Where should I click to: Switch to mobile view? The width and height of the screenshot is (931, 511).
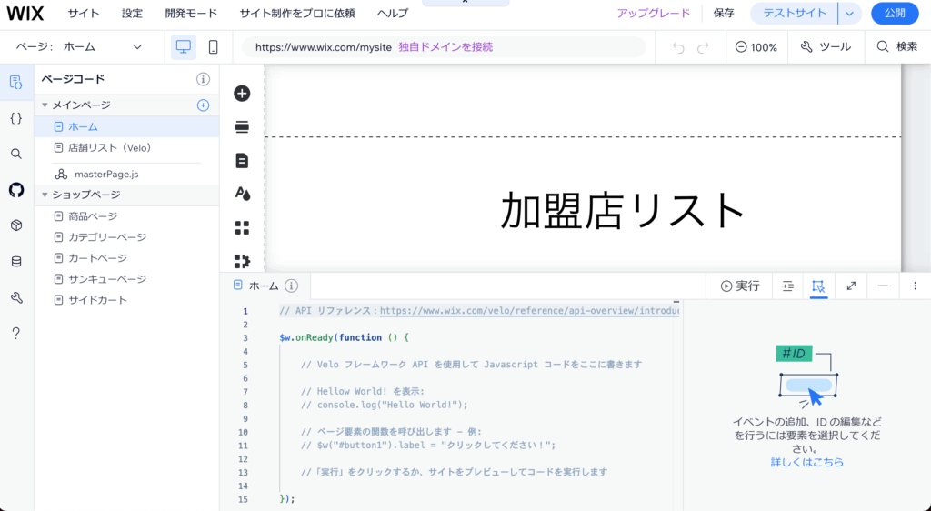click(x=213, y=47)
